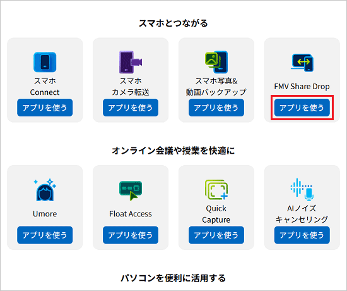Select the Float Access label text
347x291 pixels.
pos(131,214)
